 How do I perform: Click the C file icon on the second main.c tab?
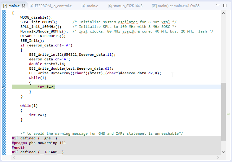pos(83,6)
